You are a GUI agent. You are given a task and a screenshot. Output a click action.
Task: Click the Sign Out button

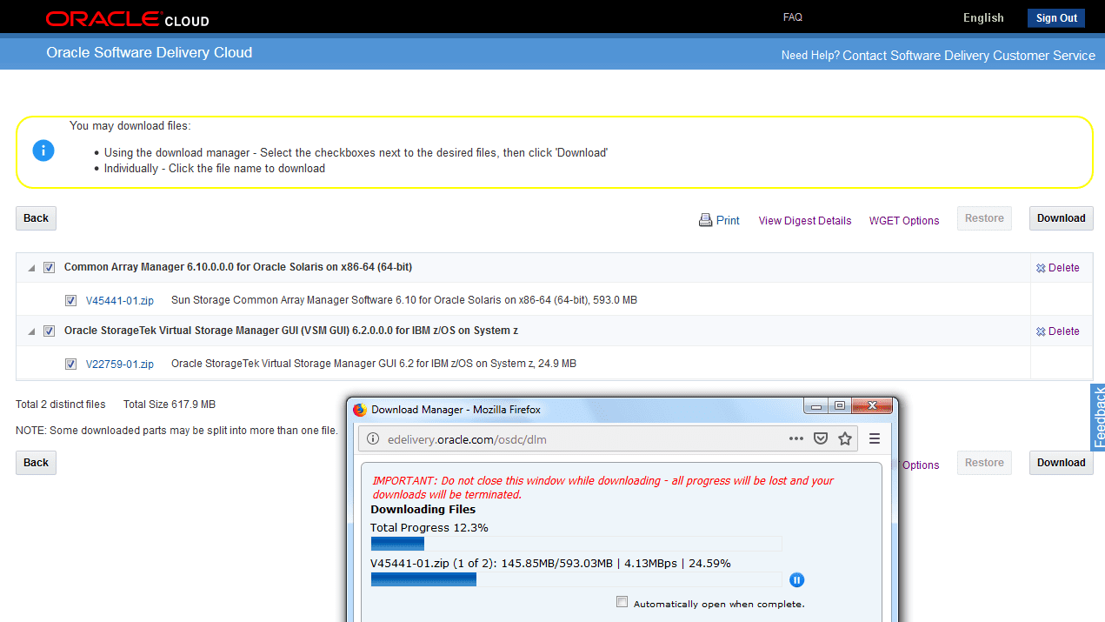[1056, 18]
